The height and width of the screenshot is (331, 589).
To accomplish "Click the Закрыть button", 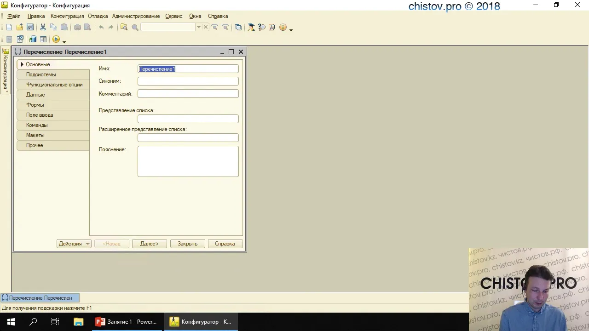I will 187,244.
